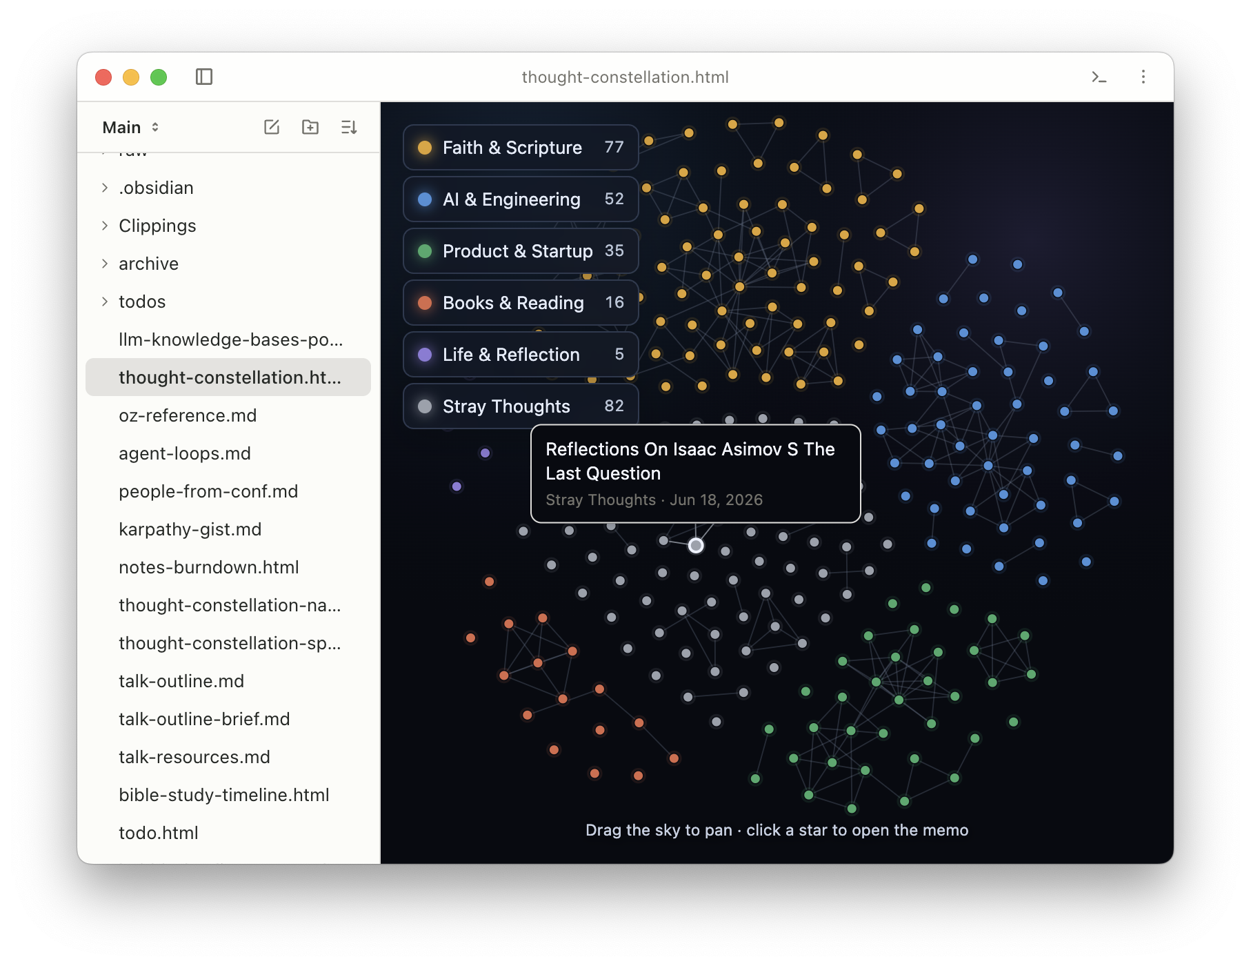Open people-from-conf.md
1251x966 pixels.
228,491
